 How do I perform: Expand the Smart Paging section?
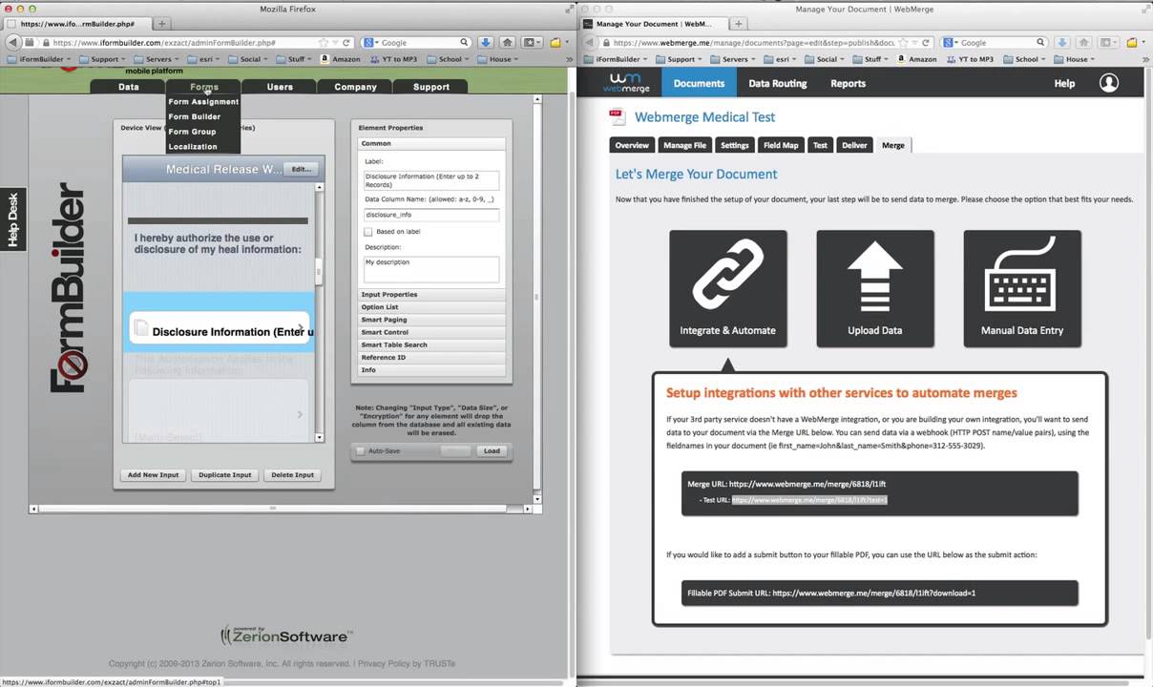point(431,320)
